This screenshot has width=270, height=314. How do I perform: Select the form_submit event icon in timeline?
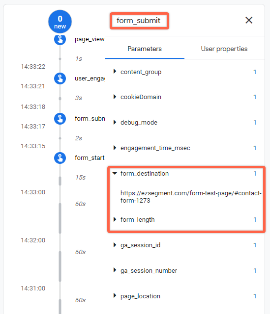[x=60, y=119]
